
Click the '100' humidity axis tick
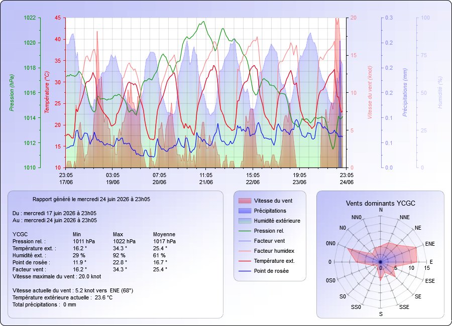pos(425,18)
